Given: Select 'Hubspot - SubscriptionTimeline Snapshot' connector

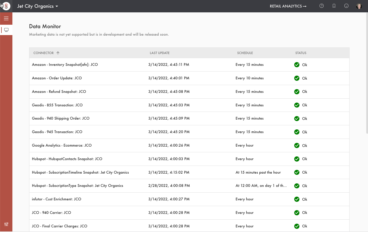Looking at the screenshot, I should [80, 172].
